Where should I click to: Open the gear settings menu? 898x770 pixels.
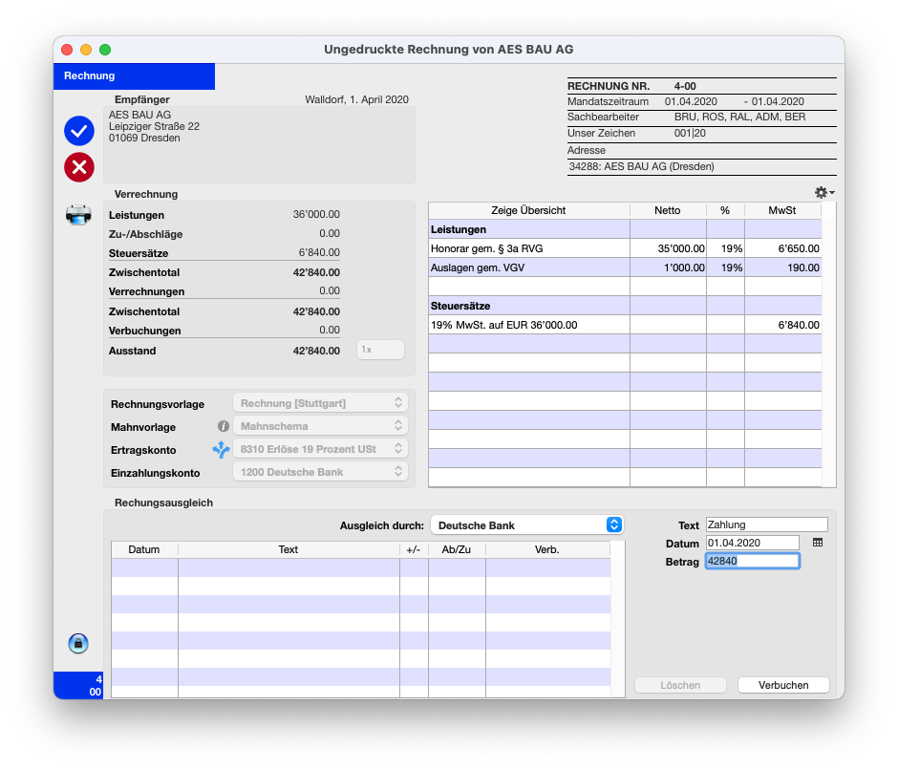pos(823,192)
